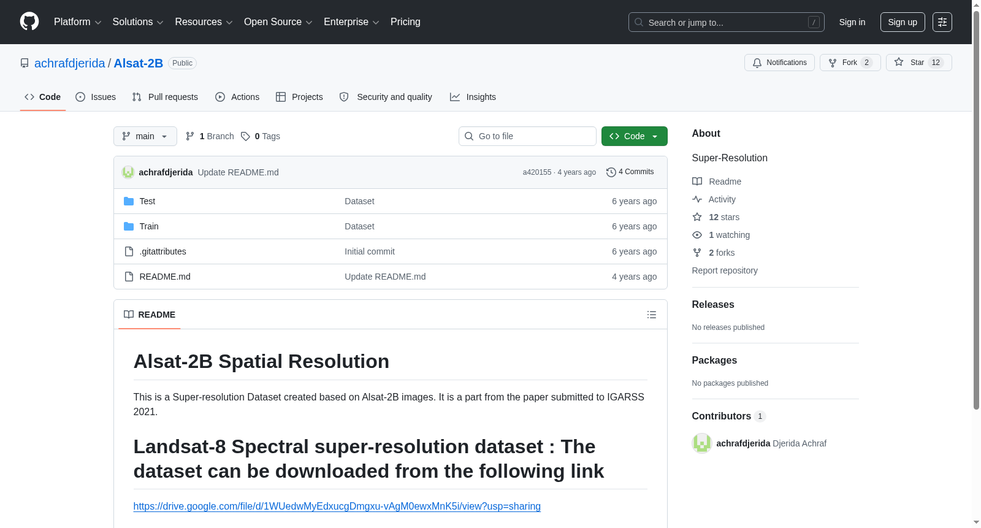
Task: Switch to the Issues tab
Action: pyautogui.click(x=96, y=97)
